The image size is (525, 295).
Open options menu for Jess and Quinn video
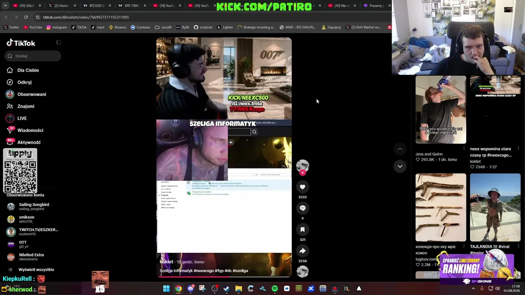tap(464, 148)
